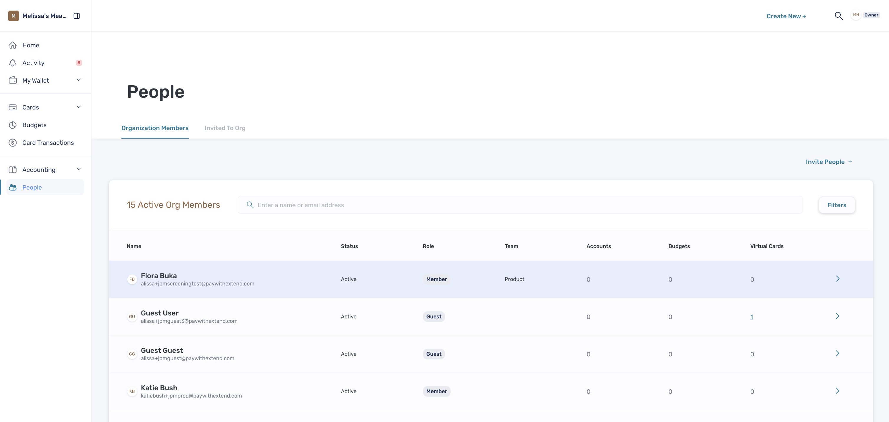
Task: Expand the Cards menu chevron
Action: coord(79,107)
